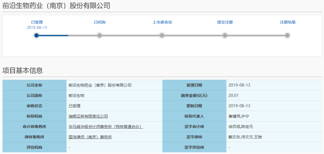The width and height of the screenshot is (324, 154).
Task: Select the 已受理 stage label
Action: (37, 22)
